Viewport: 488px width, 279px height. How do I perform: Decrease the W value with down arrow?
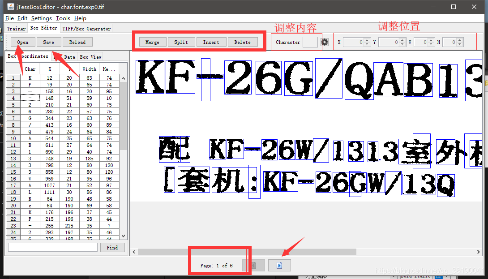[431, 44]
